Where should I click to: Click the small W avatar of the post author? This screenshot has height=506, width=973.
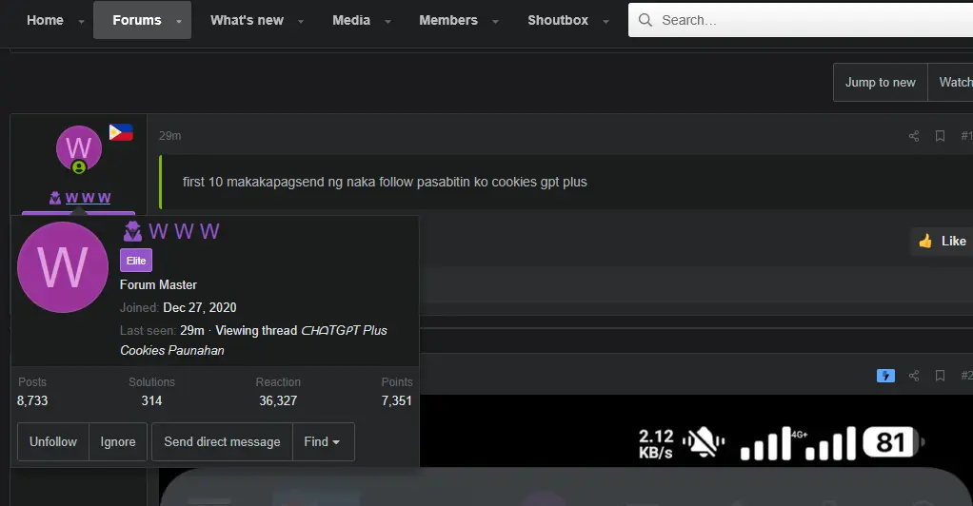point(79,148)
